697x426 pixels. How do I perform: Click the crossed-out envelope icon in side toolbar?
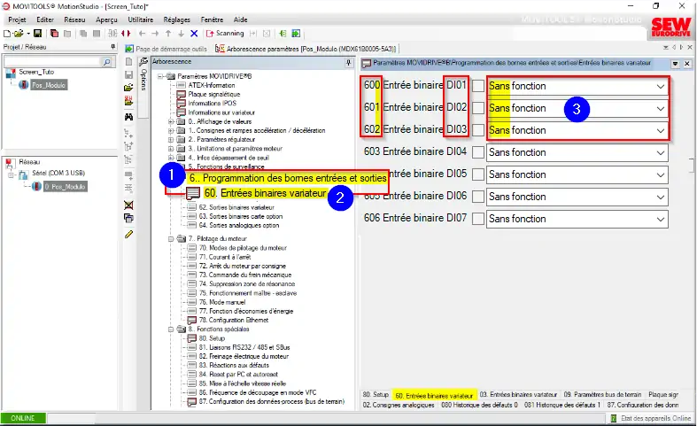[129, 205]
